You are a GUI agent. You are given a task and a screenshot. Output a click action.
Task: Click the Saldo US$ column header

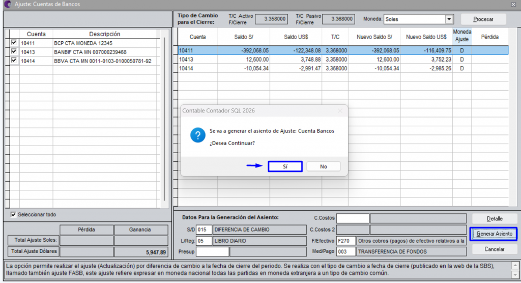pos(296,37)
